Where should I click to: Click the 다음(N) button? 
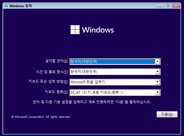167,114
